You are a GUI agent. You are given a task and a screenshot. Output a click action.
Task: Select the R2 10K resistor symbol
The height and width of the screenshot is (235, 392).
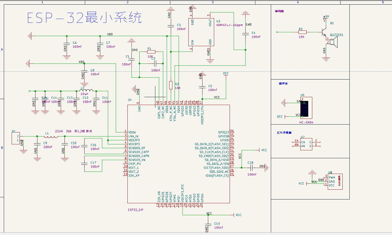(x=171, y=85)
